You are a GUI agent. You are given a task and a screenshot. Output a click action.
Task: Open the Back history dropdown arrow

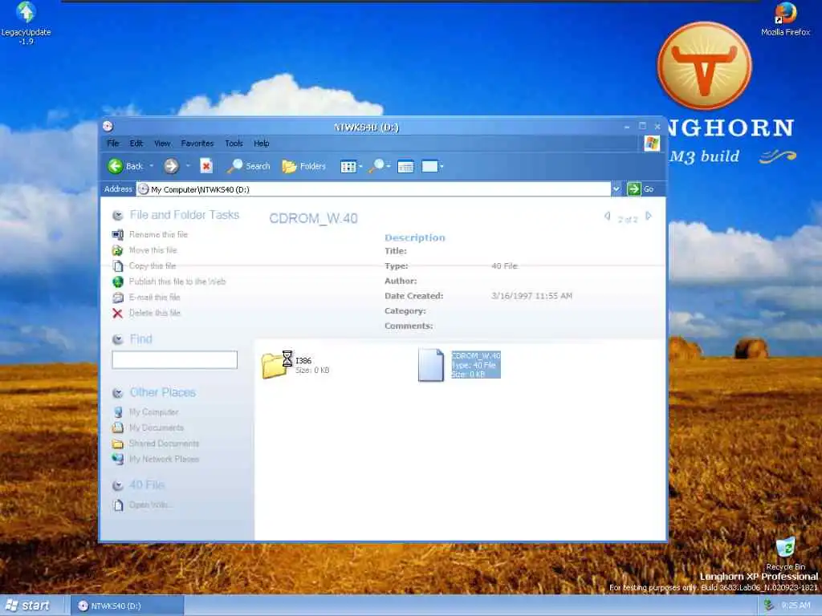pyautogui.click(x=152, y=166)
